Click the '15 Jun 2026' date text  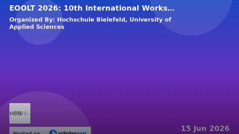point(205,128)
